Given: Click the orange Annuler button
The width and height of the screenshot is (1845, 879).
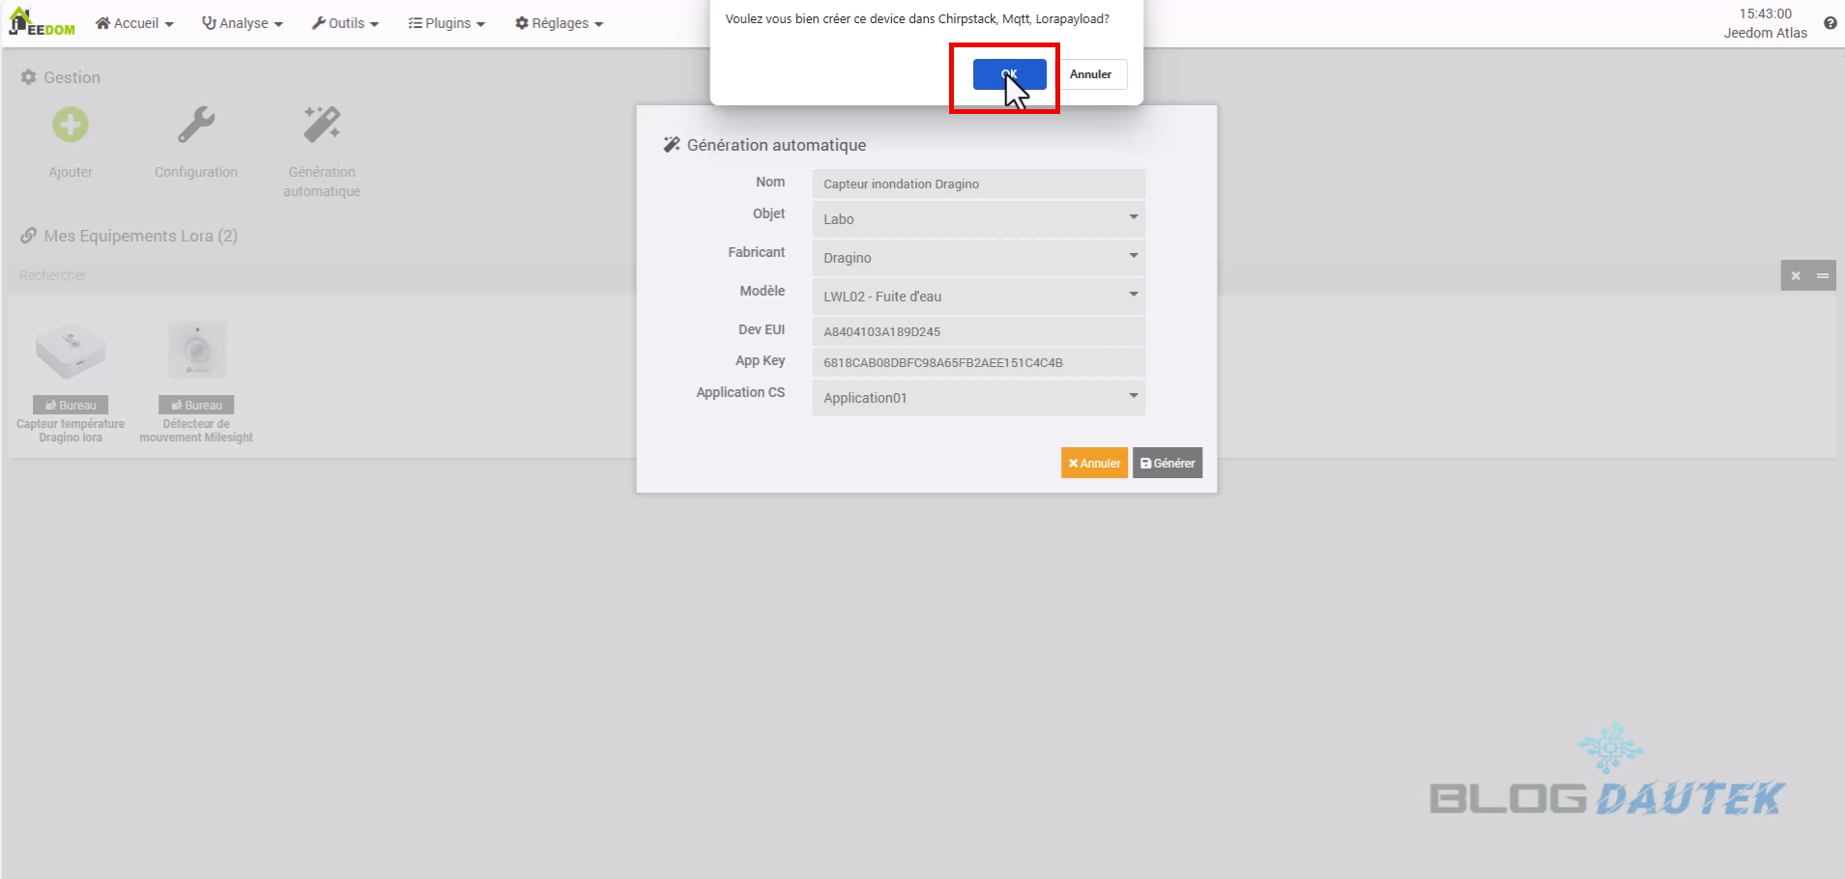Looking at the screenshot, I should pyautogui.click(x=1094, y=464).
